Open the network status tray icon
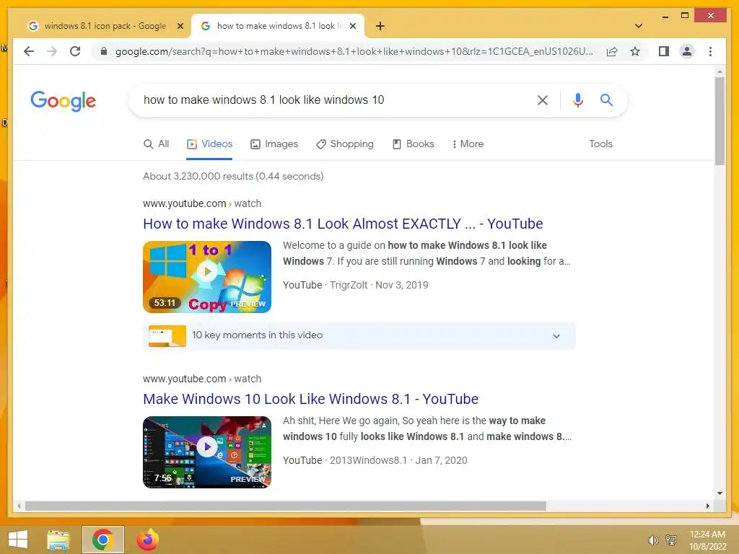Viewport: 739px width, 554px height. [670, 540]
